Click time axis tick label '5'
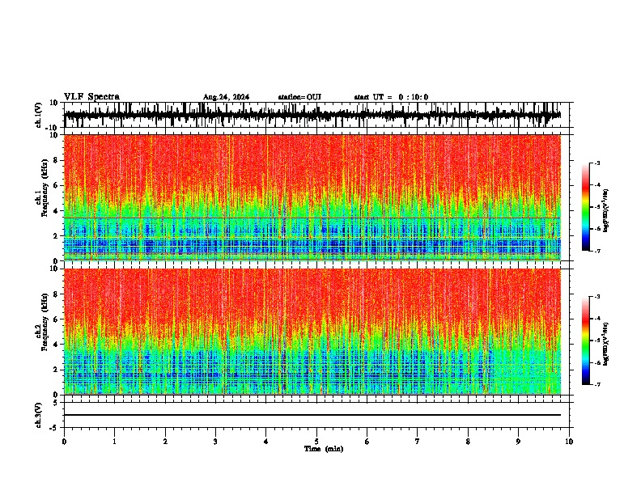This screenshot has width=641, height=495. coord(316,442)
